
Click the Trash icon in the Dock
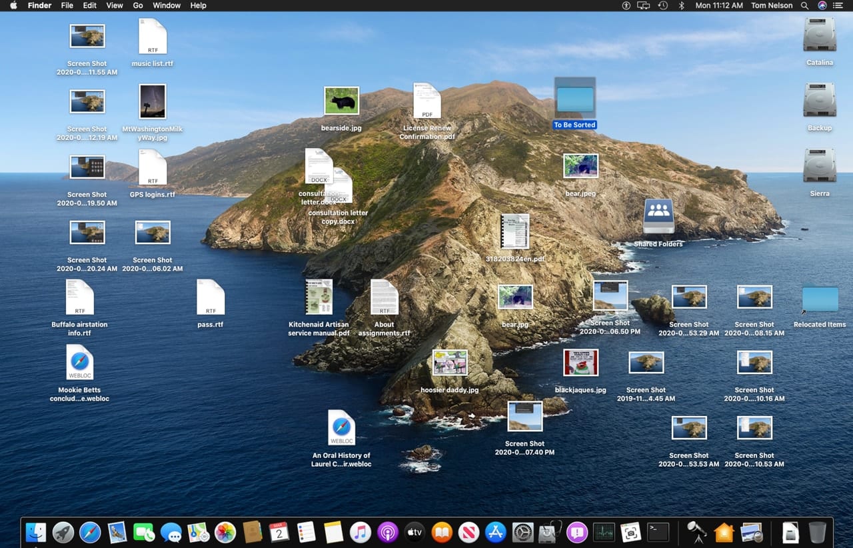click(817, 532)
